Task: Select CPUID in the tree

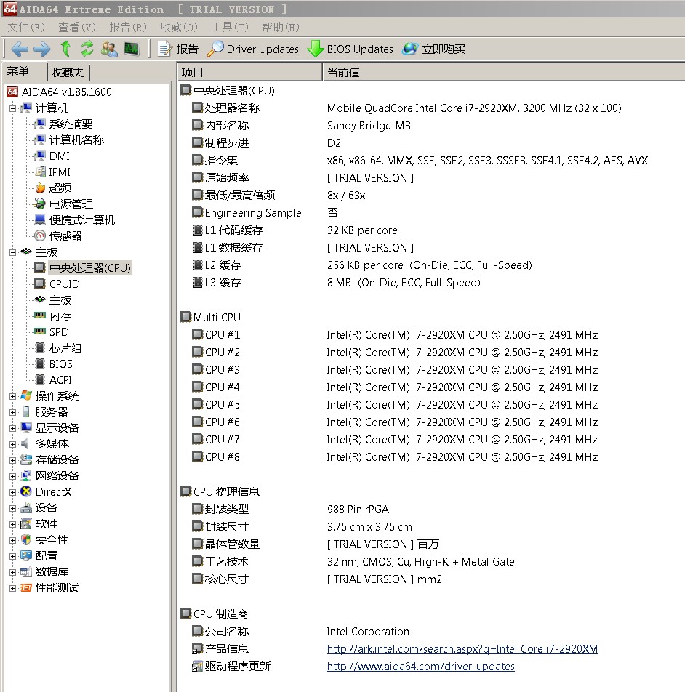Action: pyautogui.click(x=65, y=283)
